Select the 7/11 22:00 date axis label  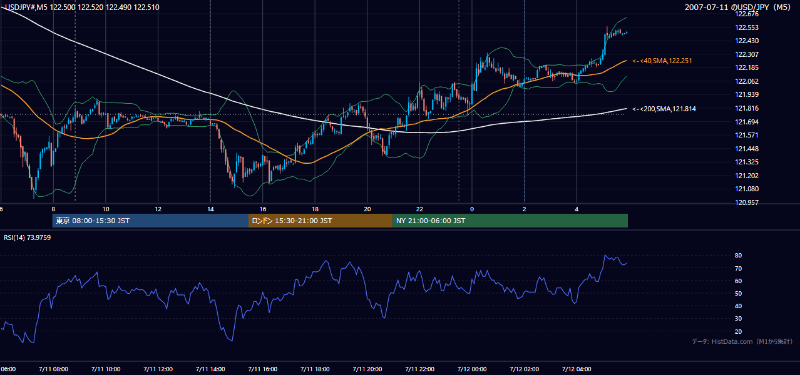point(419,369)
